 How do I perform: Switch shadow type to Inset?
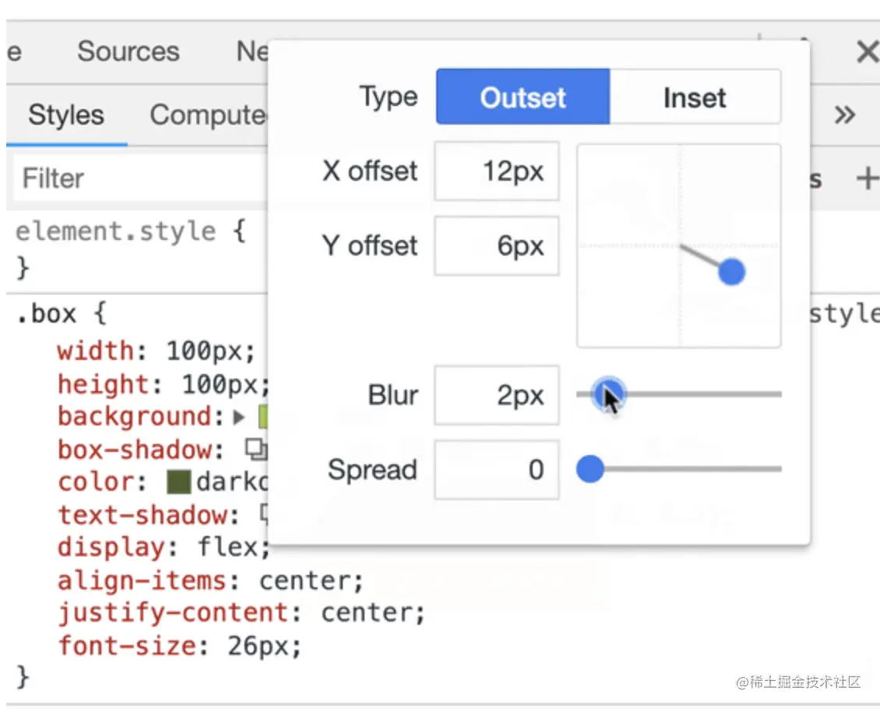[695, 97]
